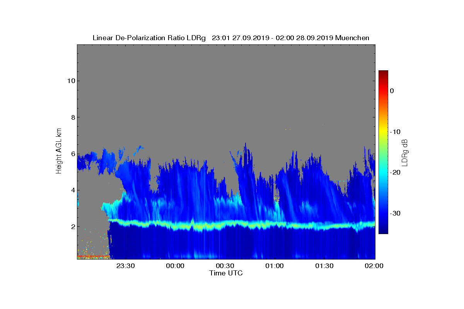The image size is (464, 309).
Task: Click the colorbar value '-10'
Action: click(395, 132)
